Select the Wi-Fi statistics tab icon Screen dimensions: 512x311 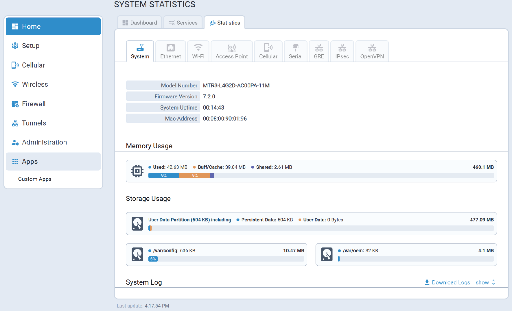tap(198, 48)
